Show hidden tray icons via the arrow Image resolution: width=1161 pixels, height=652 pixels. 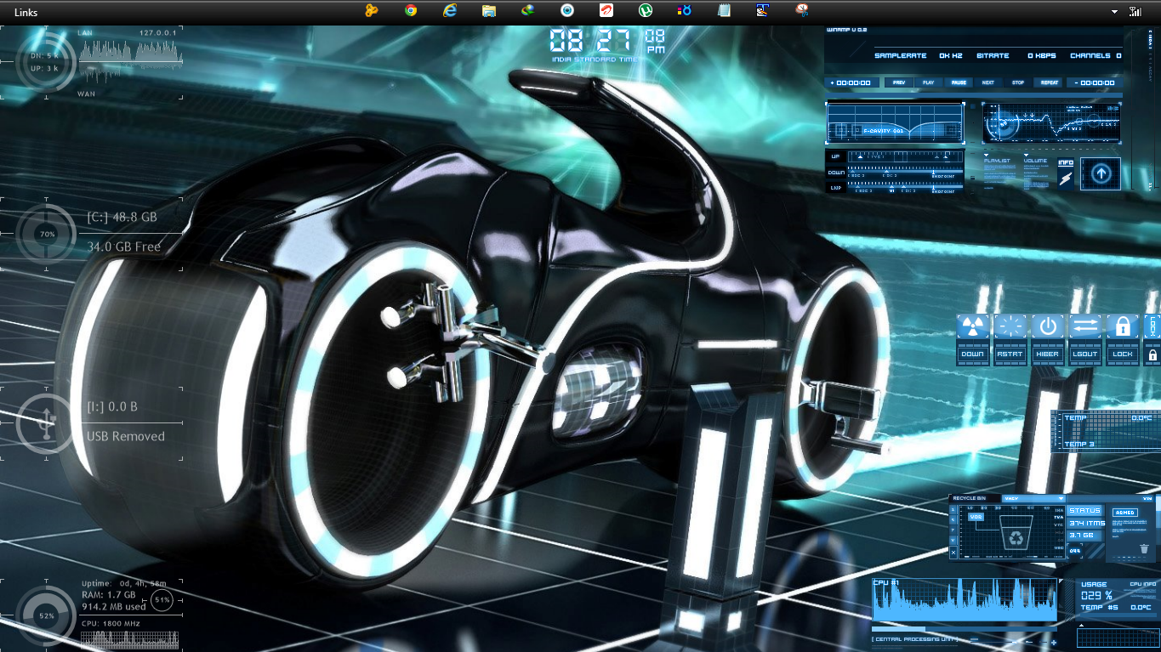pyautogui.click(x=1114, y=12)
